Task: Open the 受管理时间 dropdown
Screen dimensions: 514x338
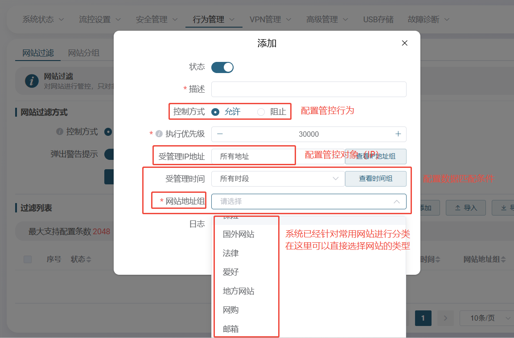Action: [278, 179]
